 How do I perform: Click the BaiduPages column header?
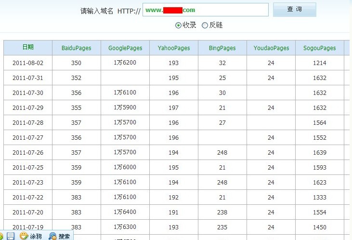click(76, 48)
